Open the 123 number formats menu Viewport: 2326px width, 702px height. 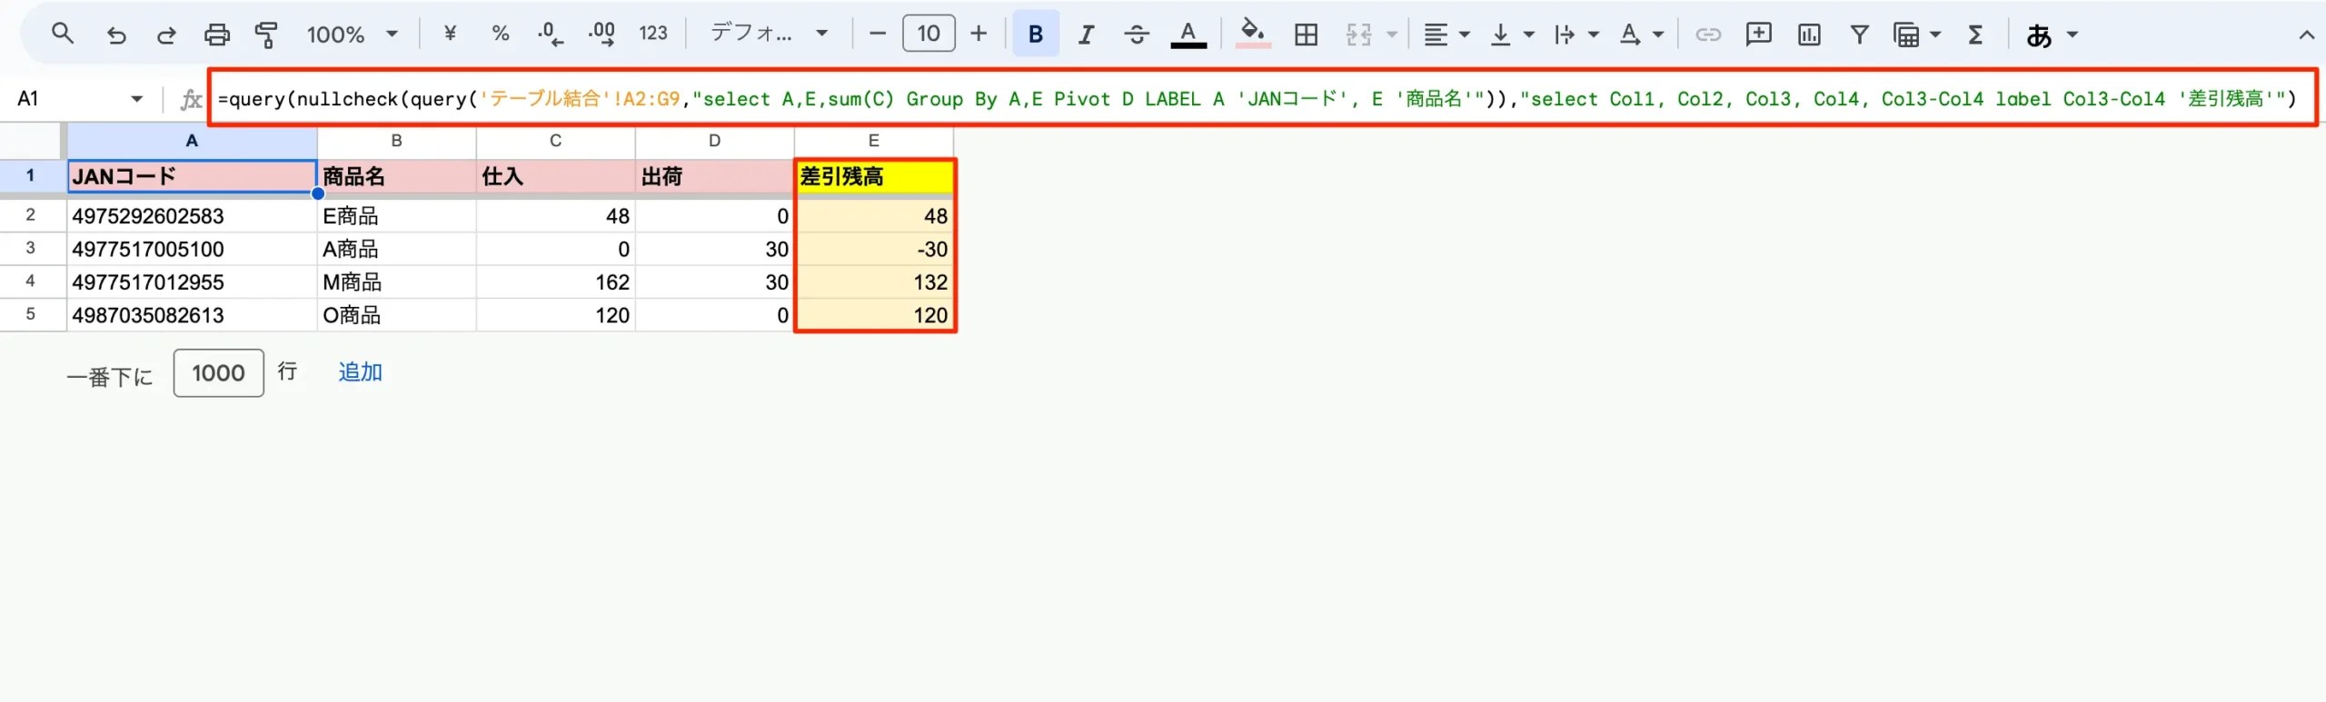pyautogui.click(x=653, y=35)
